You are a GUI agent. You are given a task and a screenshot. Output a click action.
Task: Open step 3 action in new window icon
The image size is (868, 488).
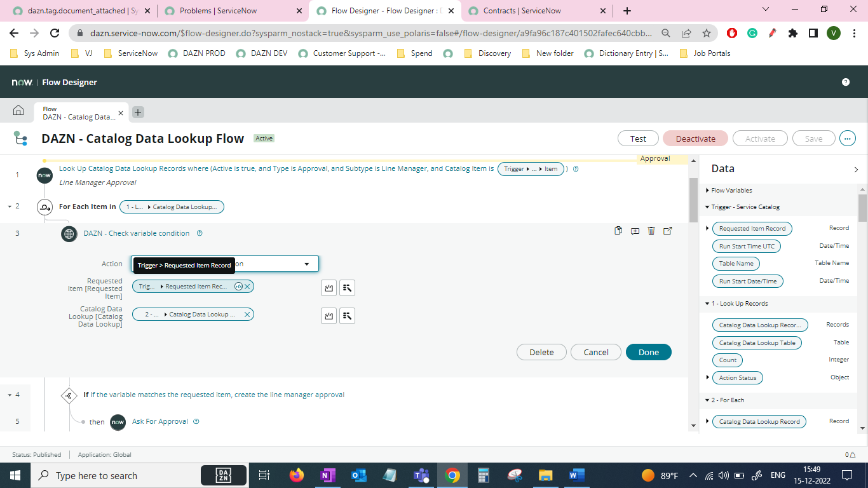[668, 231]
